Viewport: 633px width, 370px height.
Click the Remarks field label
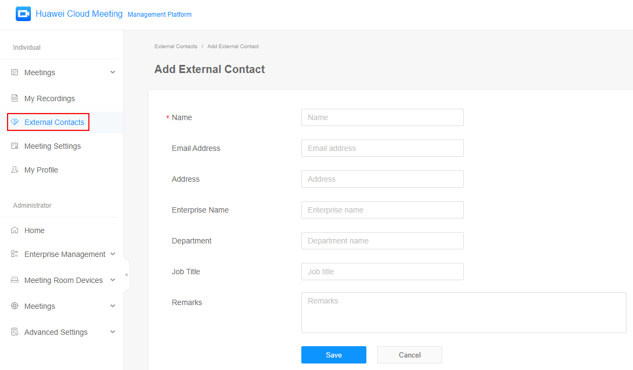pyautogui.click(x=186, y=302)
